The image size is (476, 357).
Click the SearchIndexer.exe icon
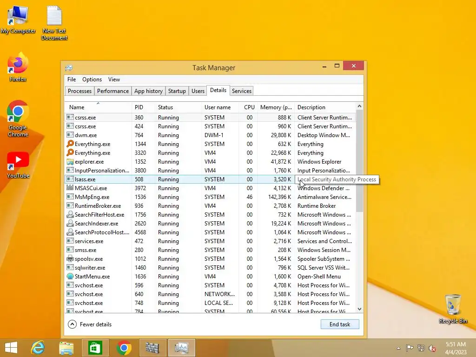tap(70, 223)
